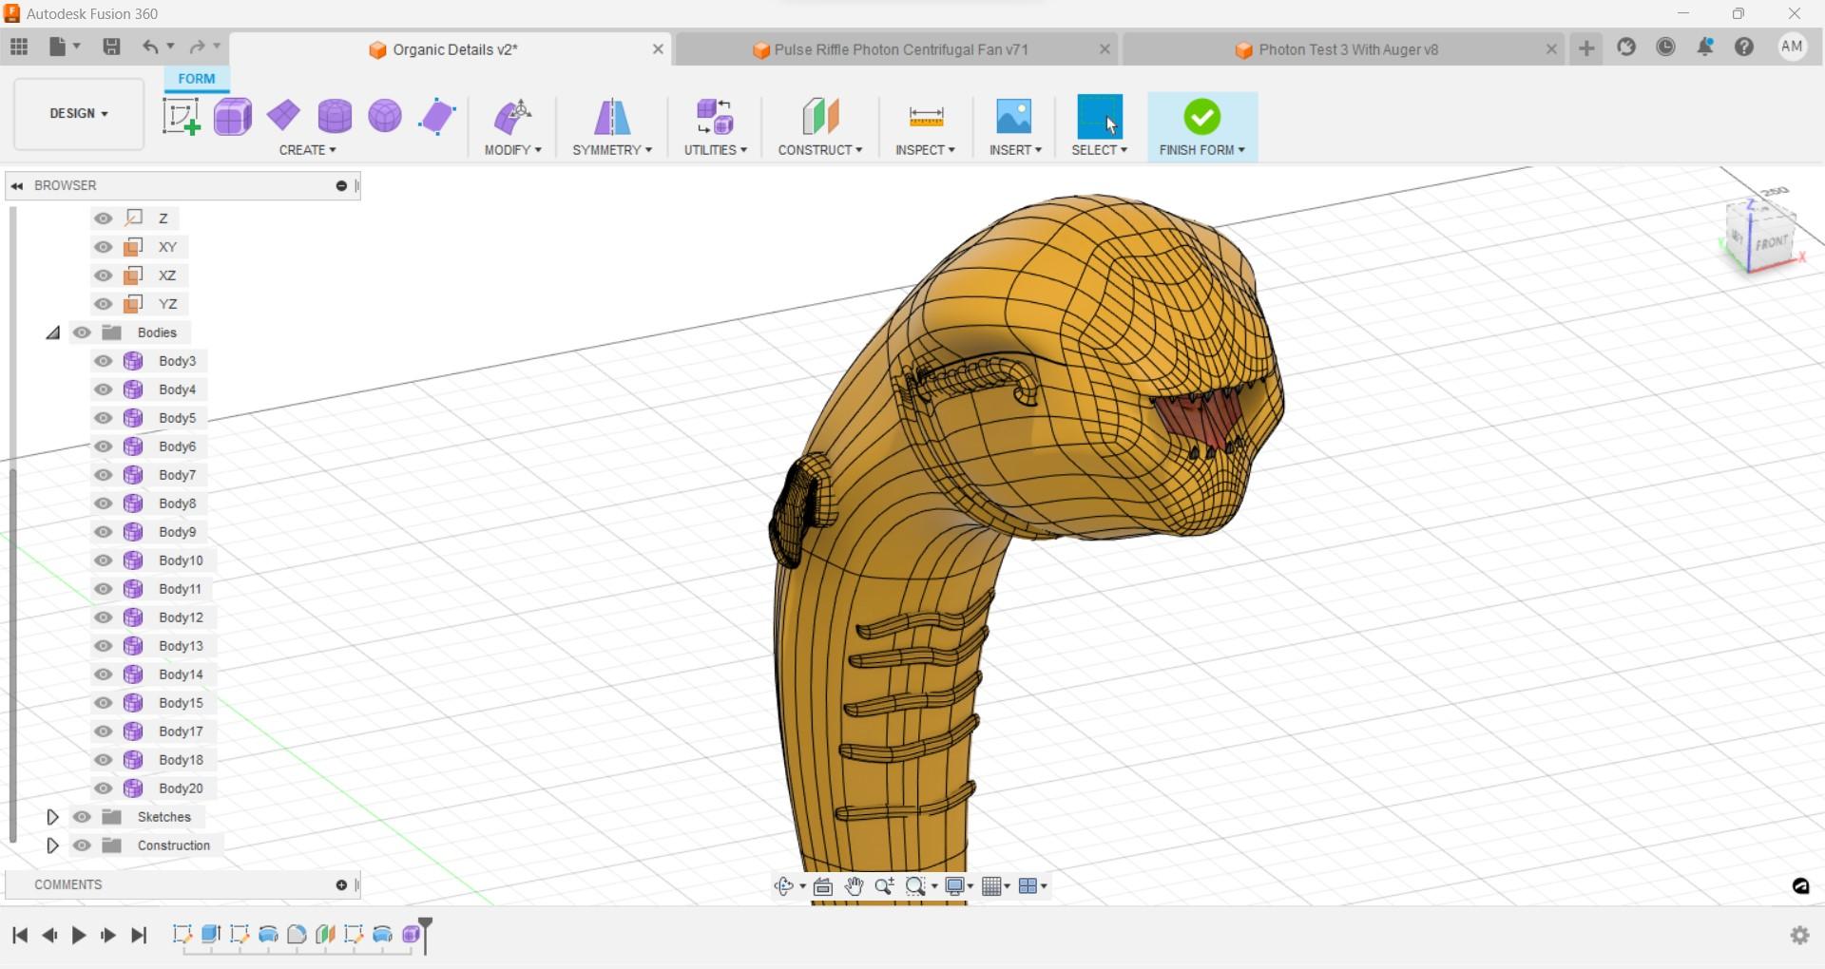Click the FINISH FORM button
Screen dimensions: 1825x969
tap(1201, 125)
